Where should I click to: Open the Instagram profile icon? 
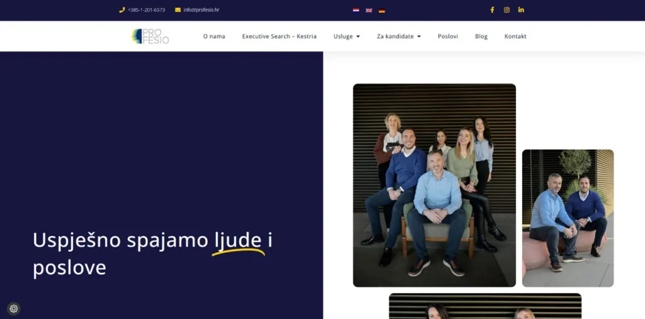click(506, 10)
